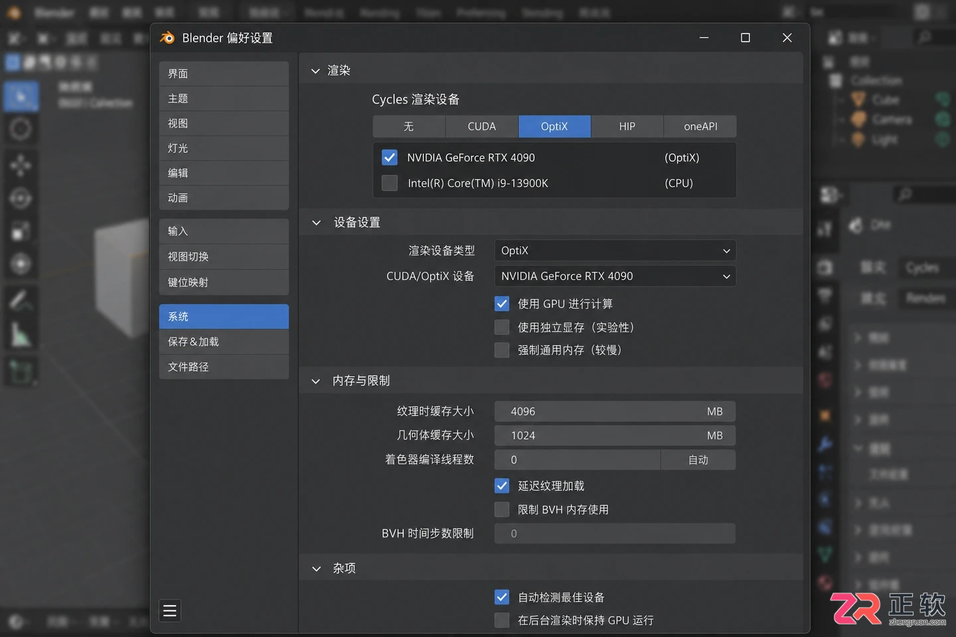
Task: Select HIP as the Cycles render device
Action: click(x=627, y=126)
